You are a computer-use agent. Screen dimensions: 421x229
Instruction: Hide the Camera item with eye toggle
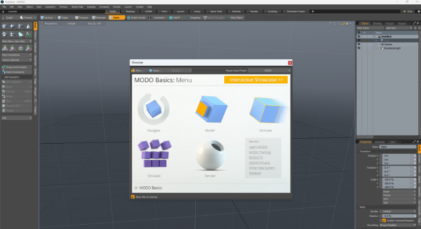pyautogui.click(x=358, y=44)
